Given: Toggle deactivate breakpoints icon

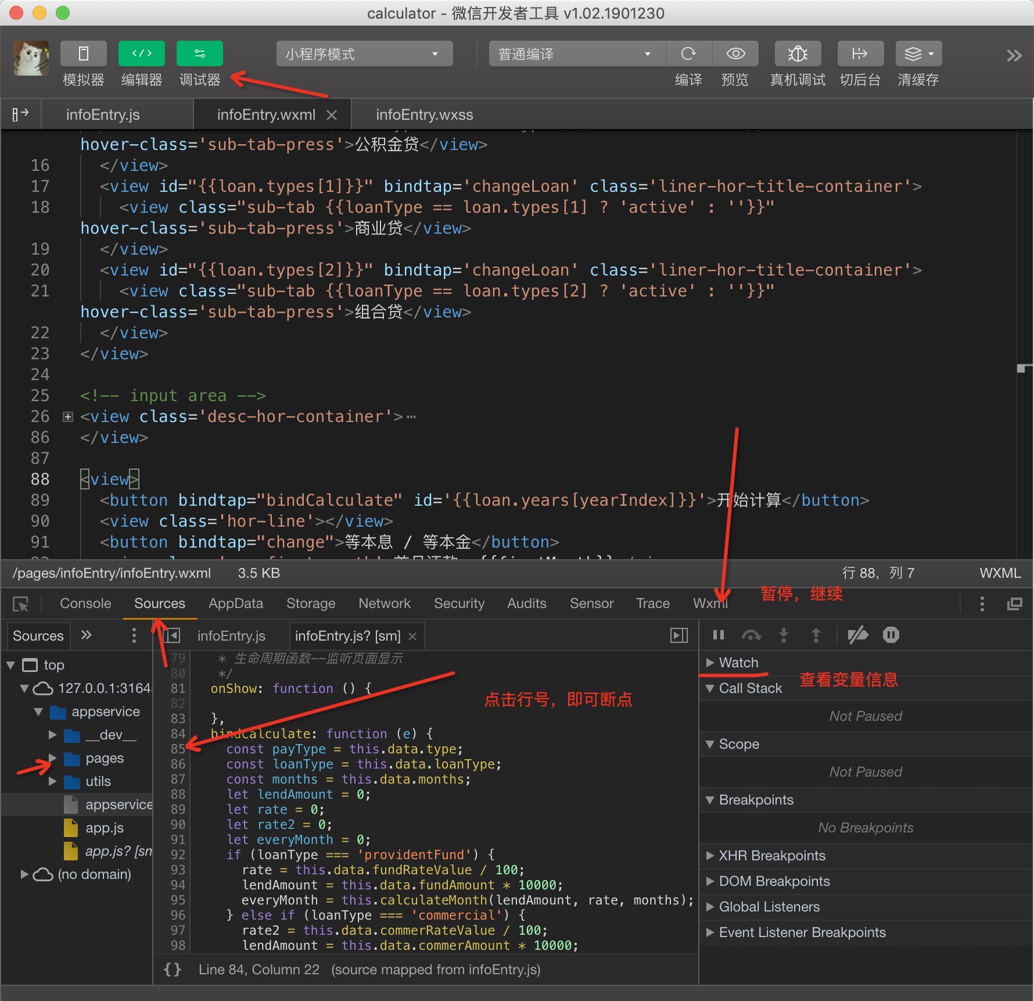Looking at the screenshot, I should (858, 635).
